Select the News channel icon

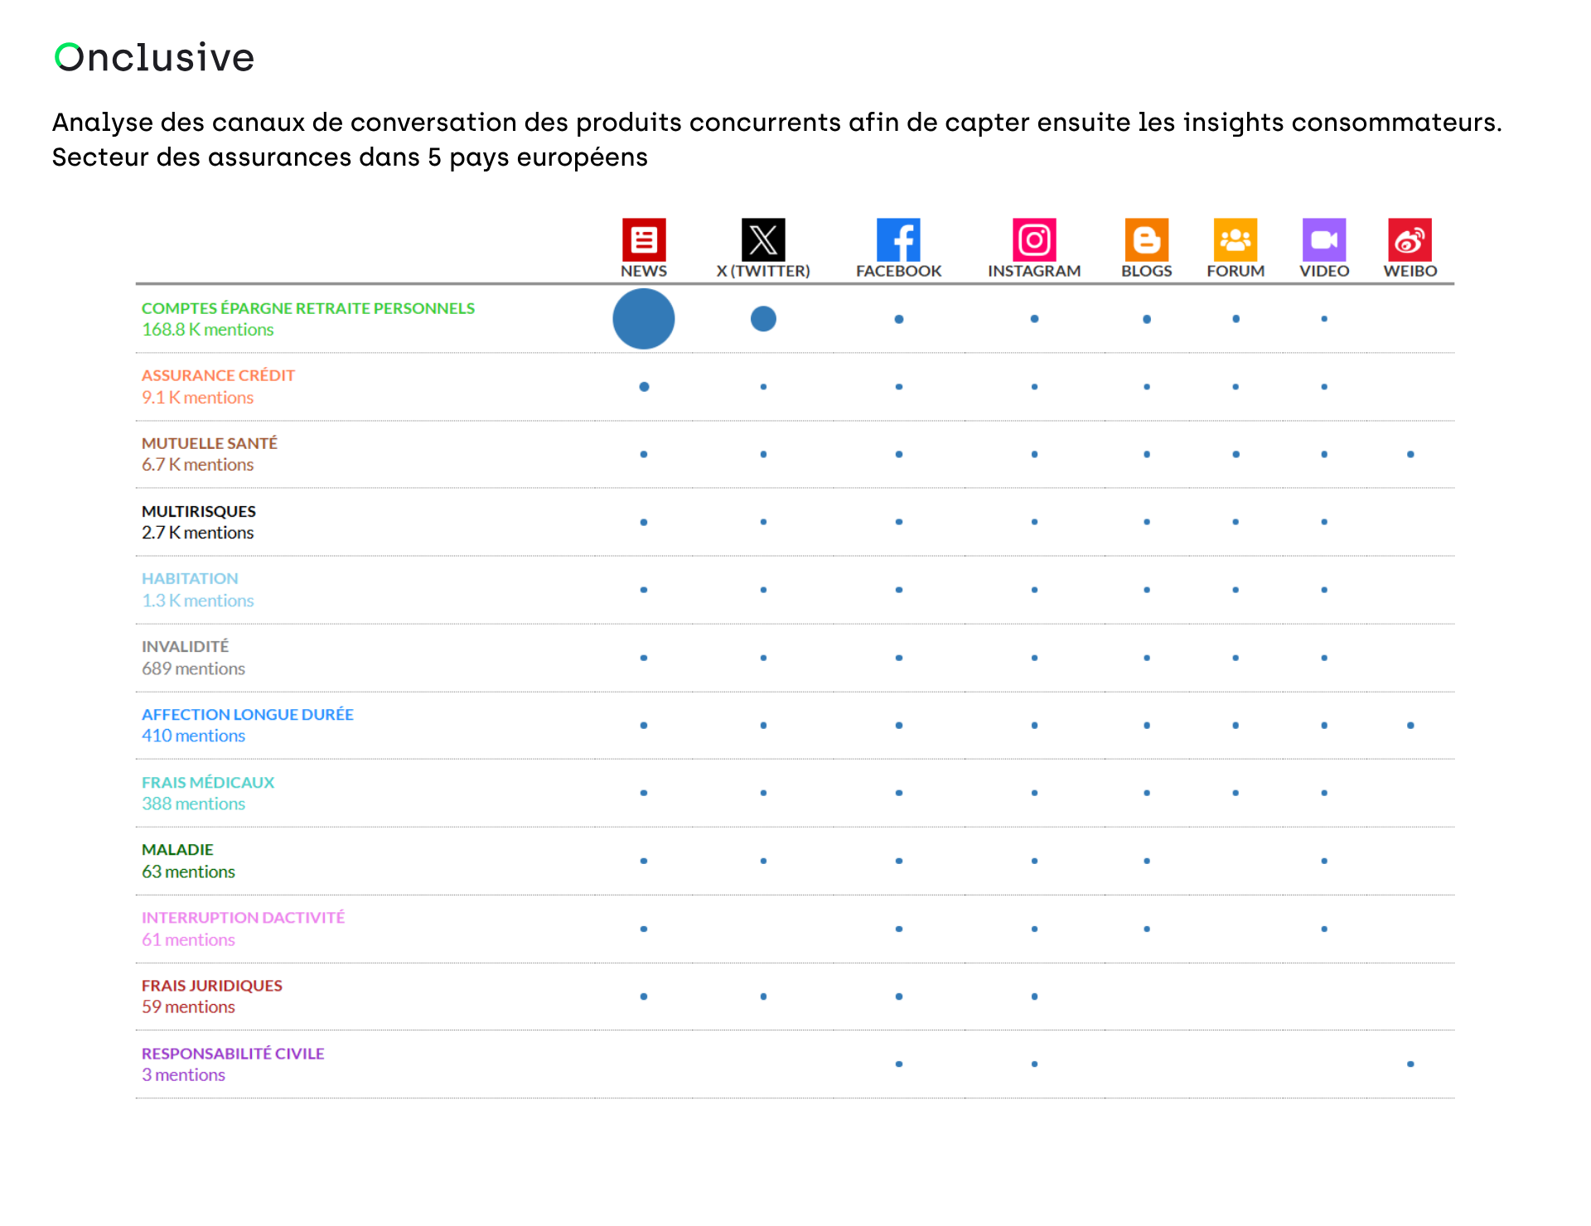[643, 240]
